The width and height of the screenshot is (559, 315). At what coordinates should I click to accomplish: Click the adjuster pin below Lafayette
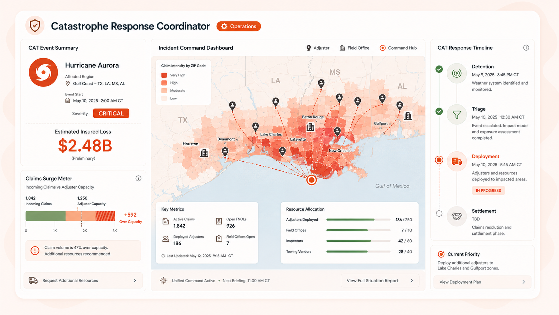283,152
